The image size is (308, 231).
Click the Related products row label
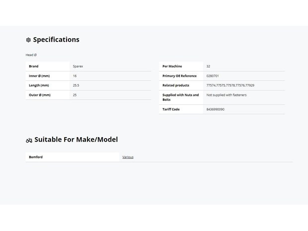(176, 85)
